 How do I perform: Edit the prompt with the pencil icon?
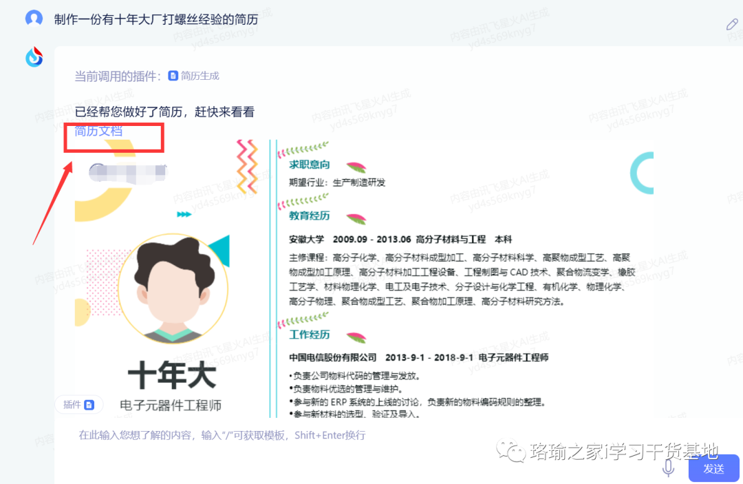pos(731,24)
